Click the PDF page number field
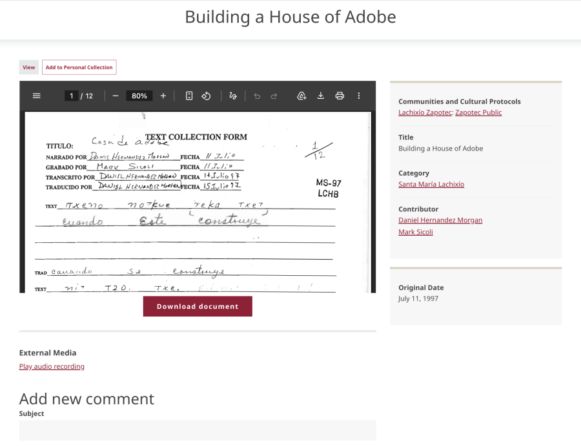 (x=71, y=96)
